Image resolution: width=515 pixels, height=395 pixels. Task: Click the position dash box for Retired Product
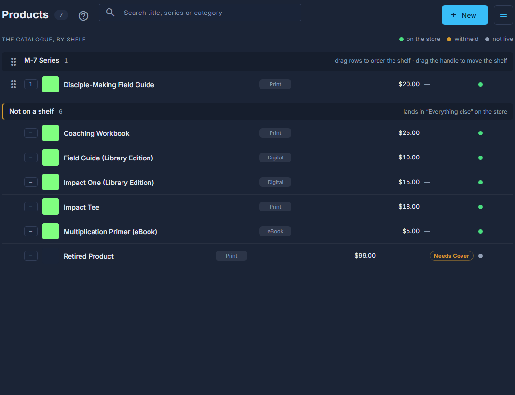pos(31,256)
